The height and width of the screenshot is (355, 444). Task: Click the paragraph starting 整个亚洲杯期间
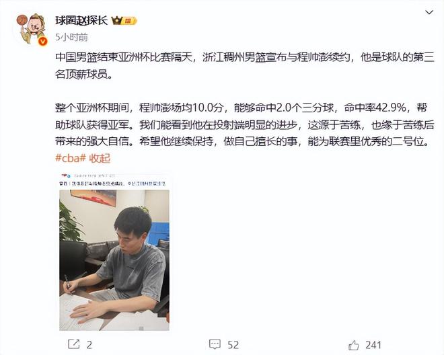pyautogui.click(x=245, y=124)
